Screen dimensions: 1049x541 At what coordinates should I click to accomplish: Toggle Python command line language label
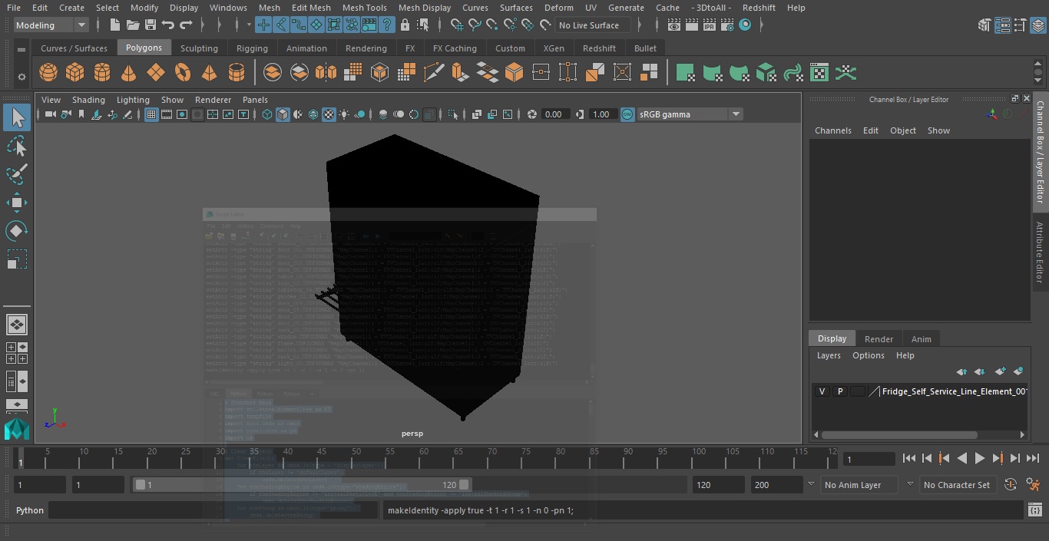point(30,510)
